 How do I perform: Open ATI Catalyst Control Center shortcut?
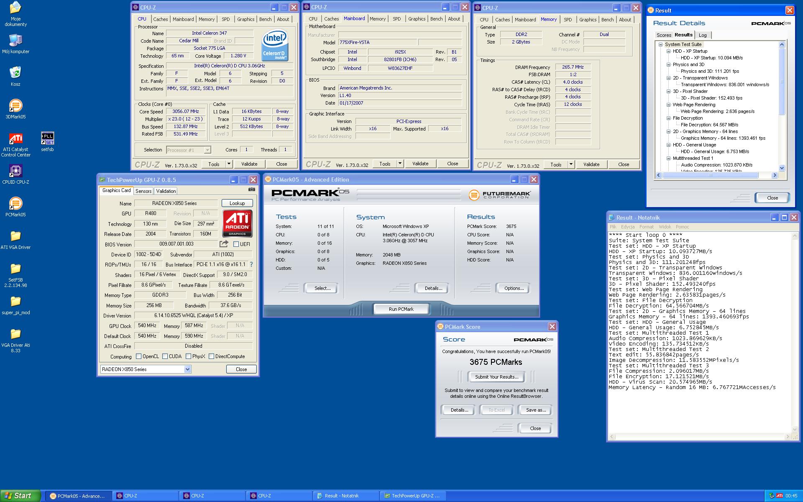[15, 145]
